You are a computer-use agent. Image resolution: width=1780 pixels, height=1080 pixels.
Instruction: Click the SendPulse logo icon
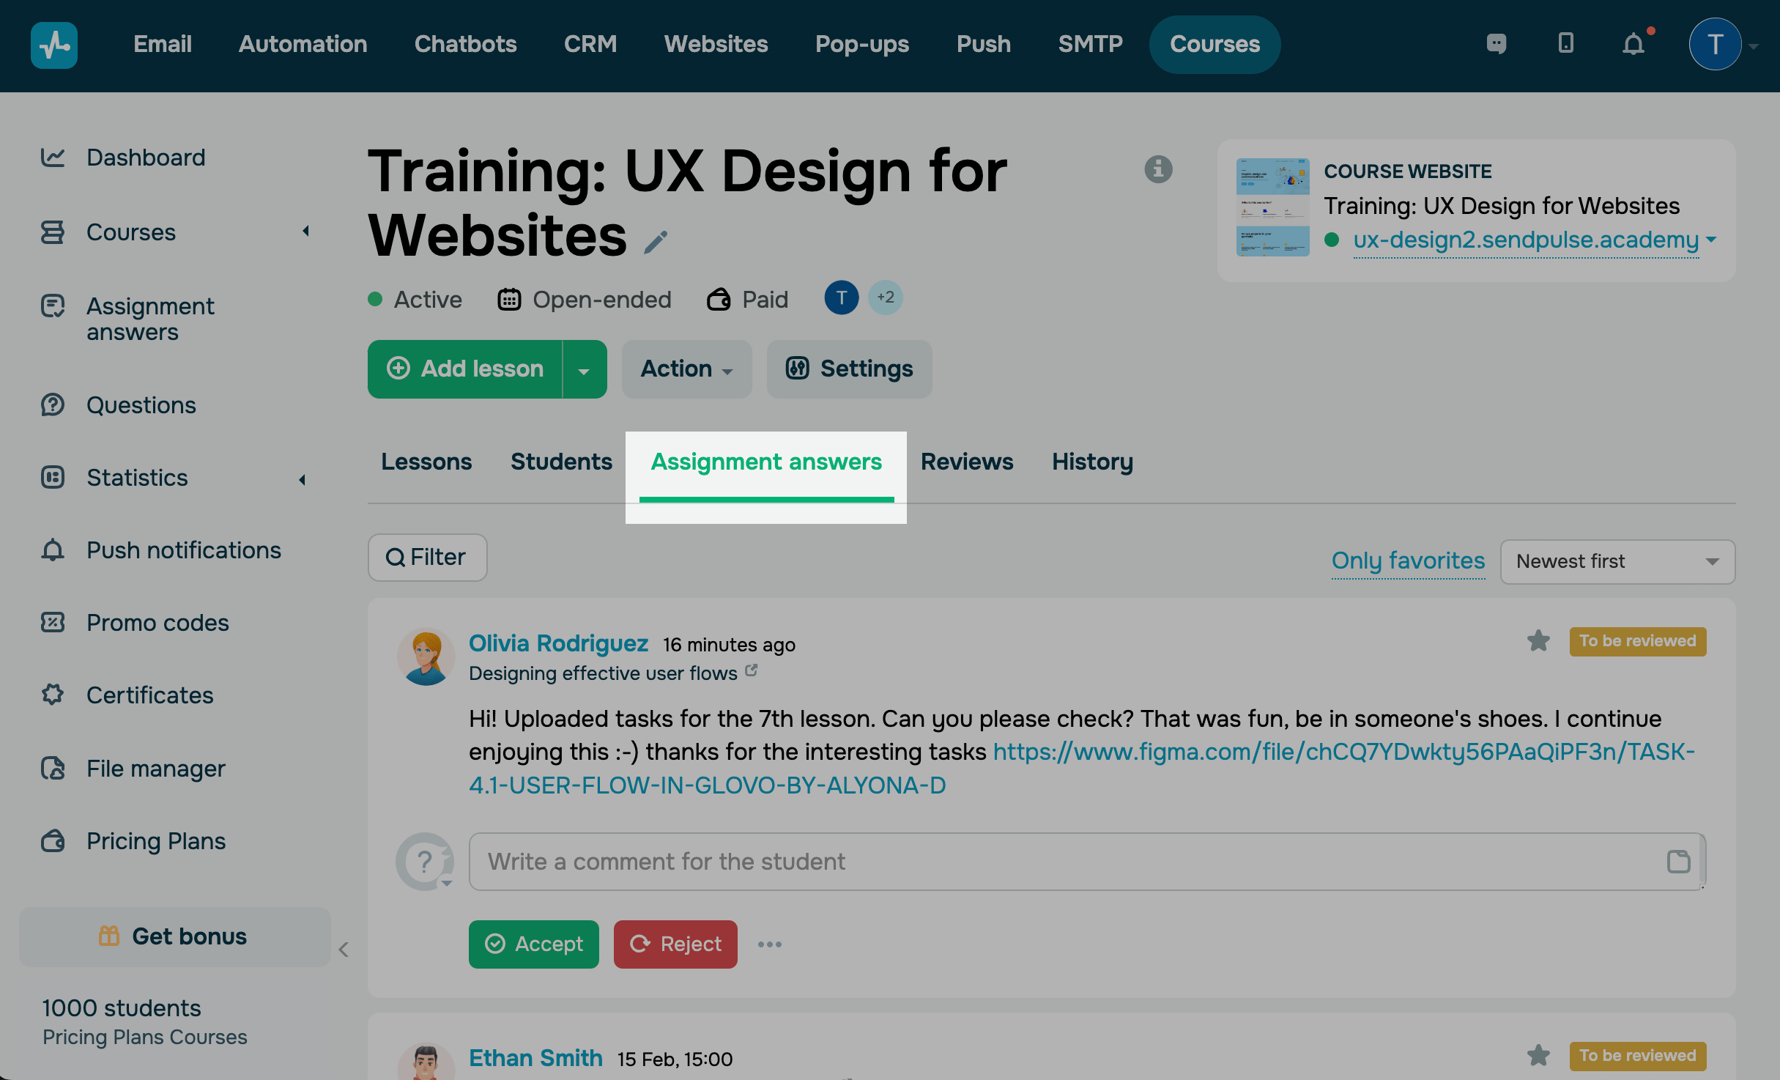coord(54,45)
